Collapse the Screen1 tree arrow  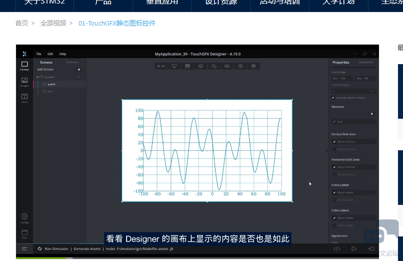(x=38, y=77)
